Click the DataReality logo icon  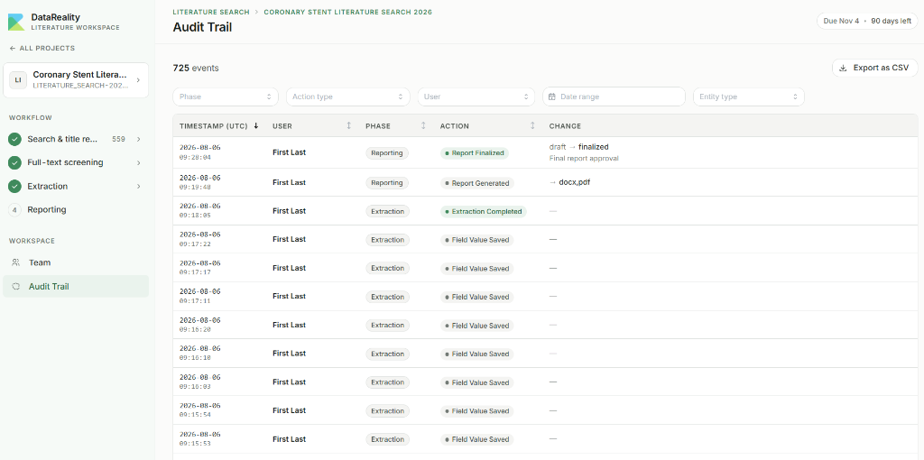click(16, 22)
